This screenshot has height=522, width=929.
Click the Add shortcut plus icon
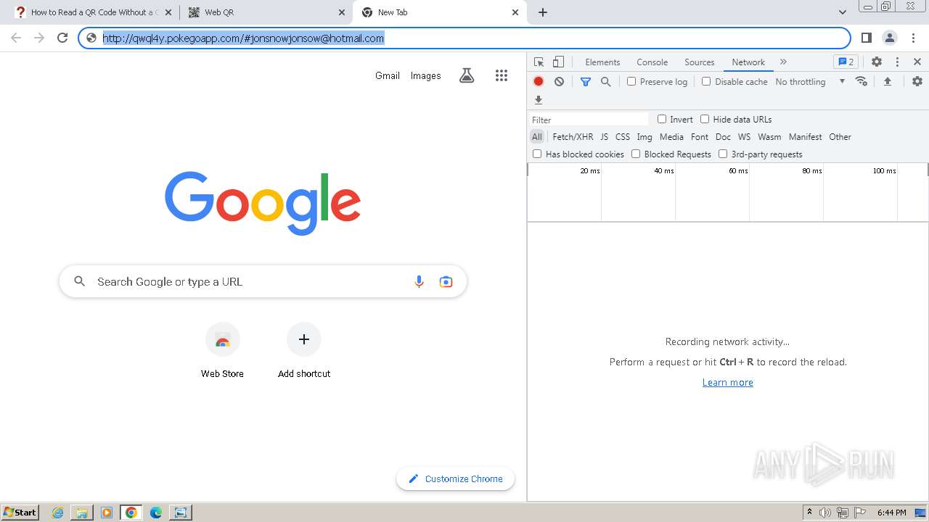[x=304, y=339]
